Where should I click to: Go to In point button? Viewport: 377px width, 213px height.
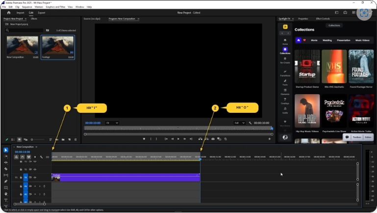(166, 139)
